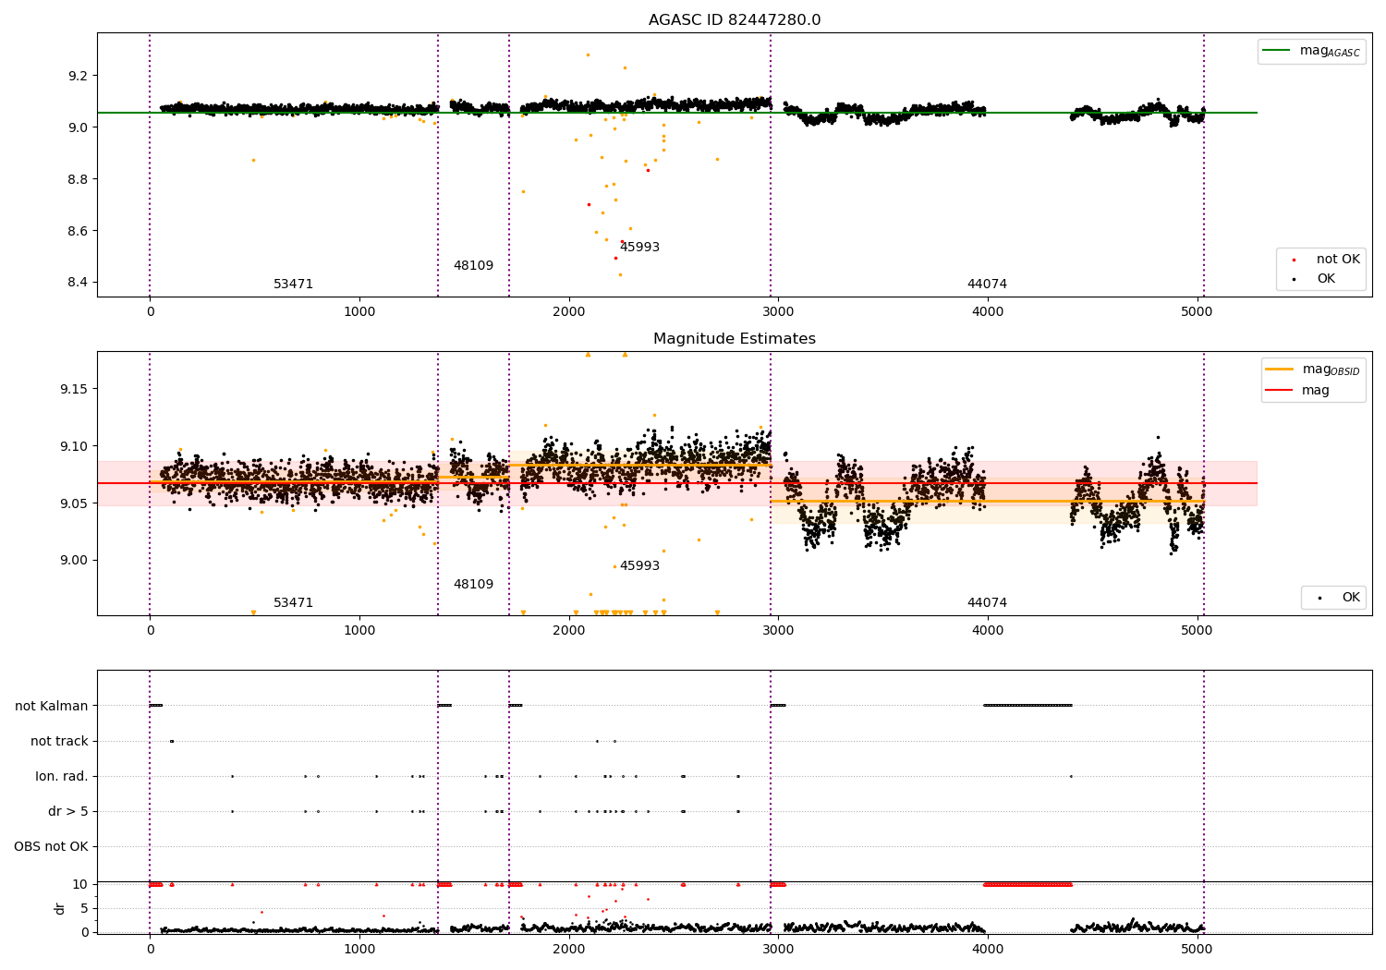Select label 45993 in Magnitude Estimates plot
The height and width of the screenshot is (970, 1386).
639,566
